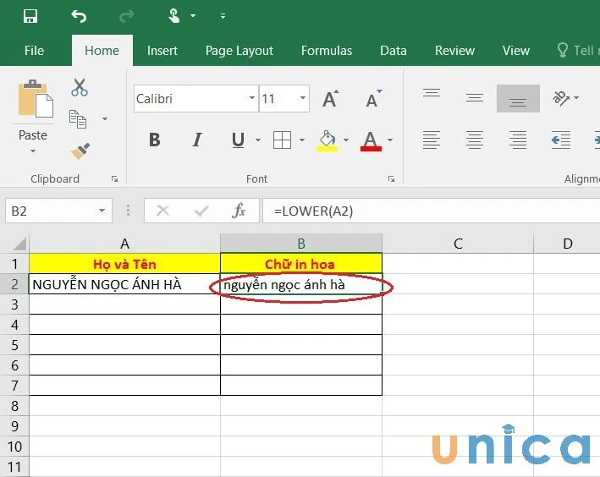Click the Select All corner triangle

[x=19, y=244]
